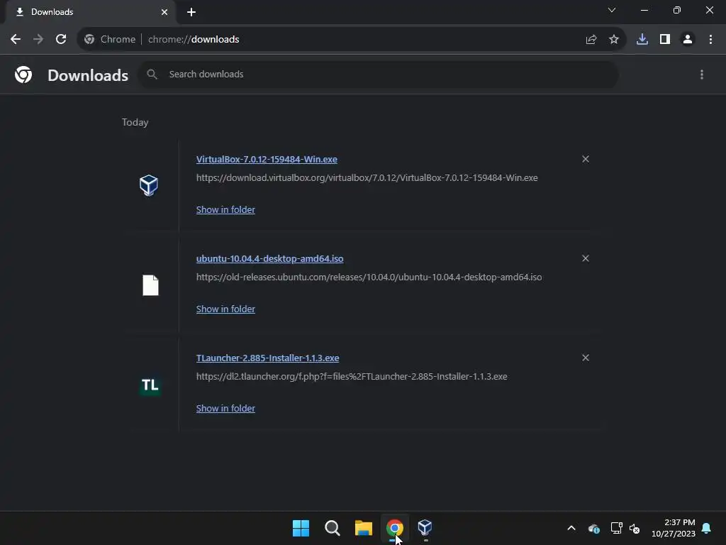Click the VirtualBox download source URL text
Image resolution: width=726 pixels, height=545 pixels.
click(367, 178)
